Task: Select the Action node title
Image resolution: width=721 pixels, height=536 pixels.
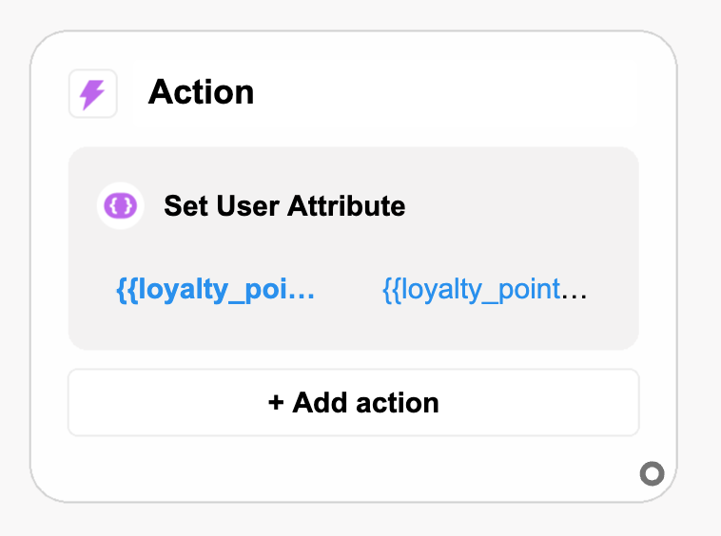Action: (x=201, y=92)
